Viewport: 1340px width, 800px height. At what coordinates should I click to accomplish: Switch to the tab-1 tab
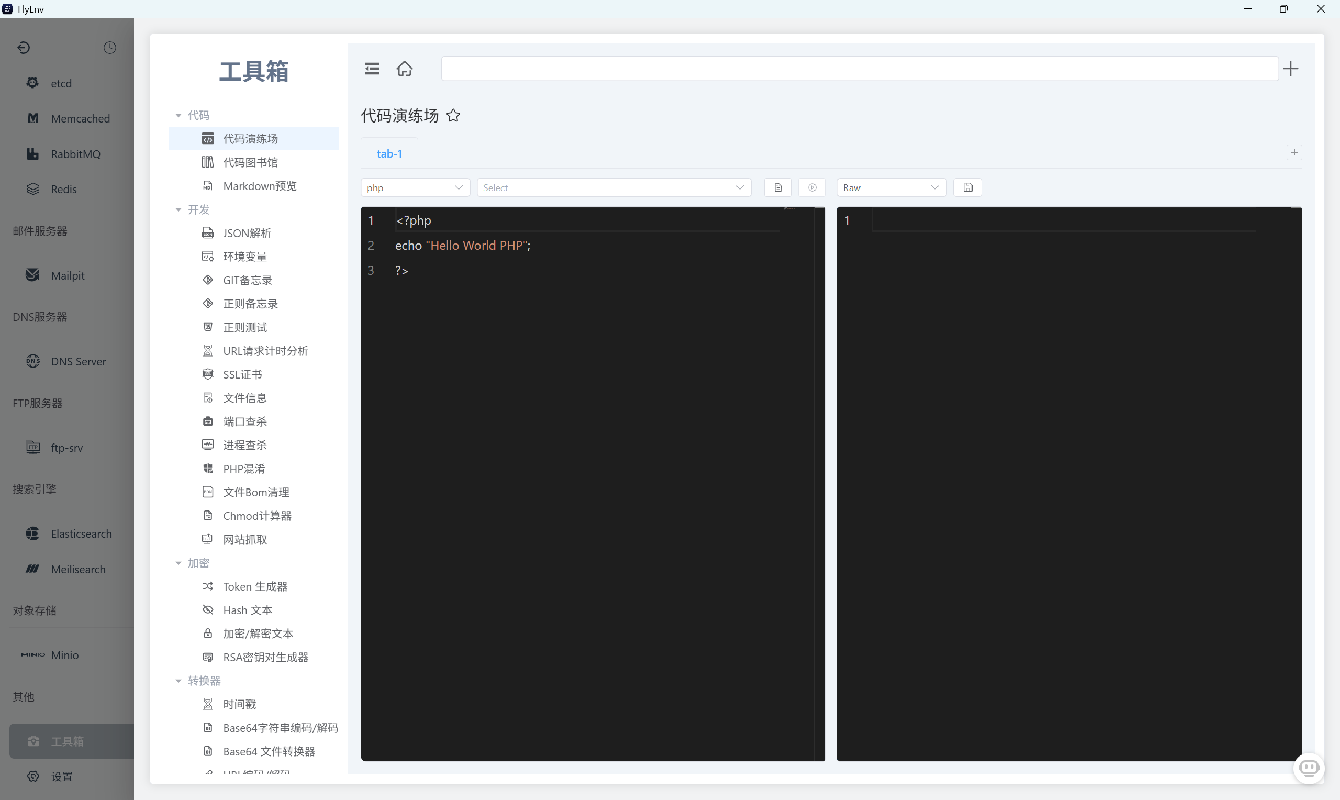tap(389, 153)
